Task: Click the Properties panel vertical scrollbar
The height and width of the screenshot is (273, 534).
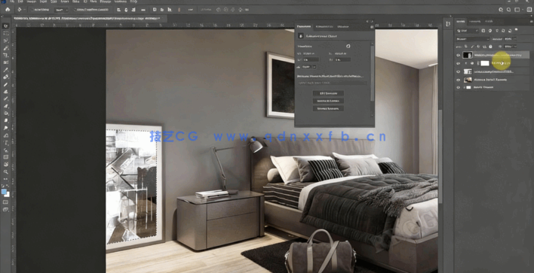Action: (372, 73)
